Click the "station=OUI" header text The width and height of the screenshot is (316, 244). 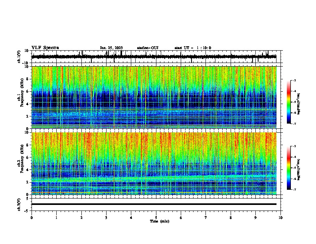148,48
